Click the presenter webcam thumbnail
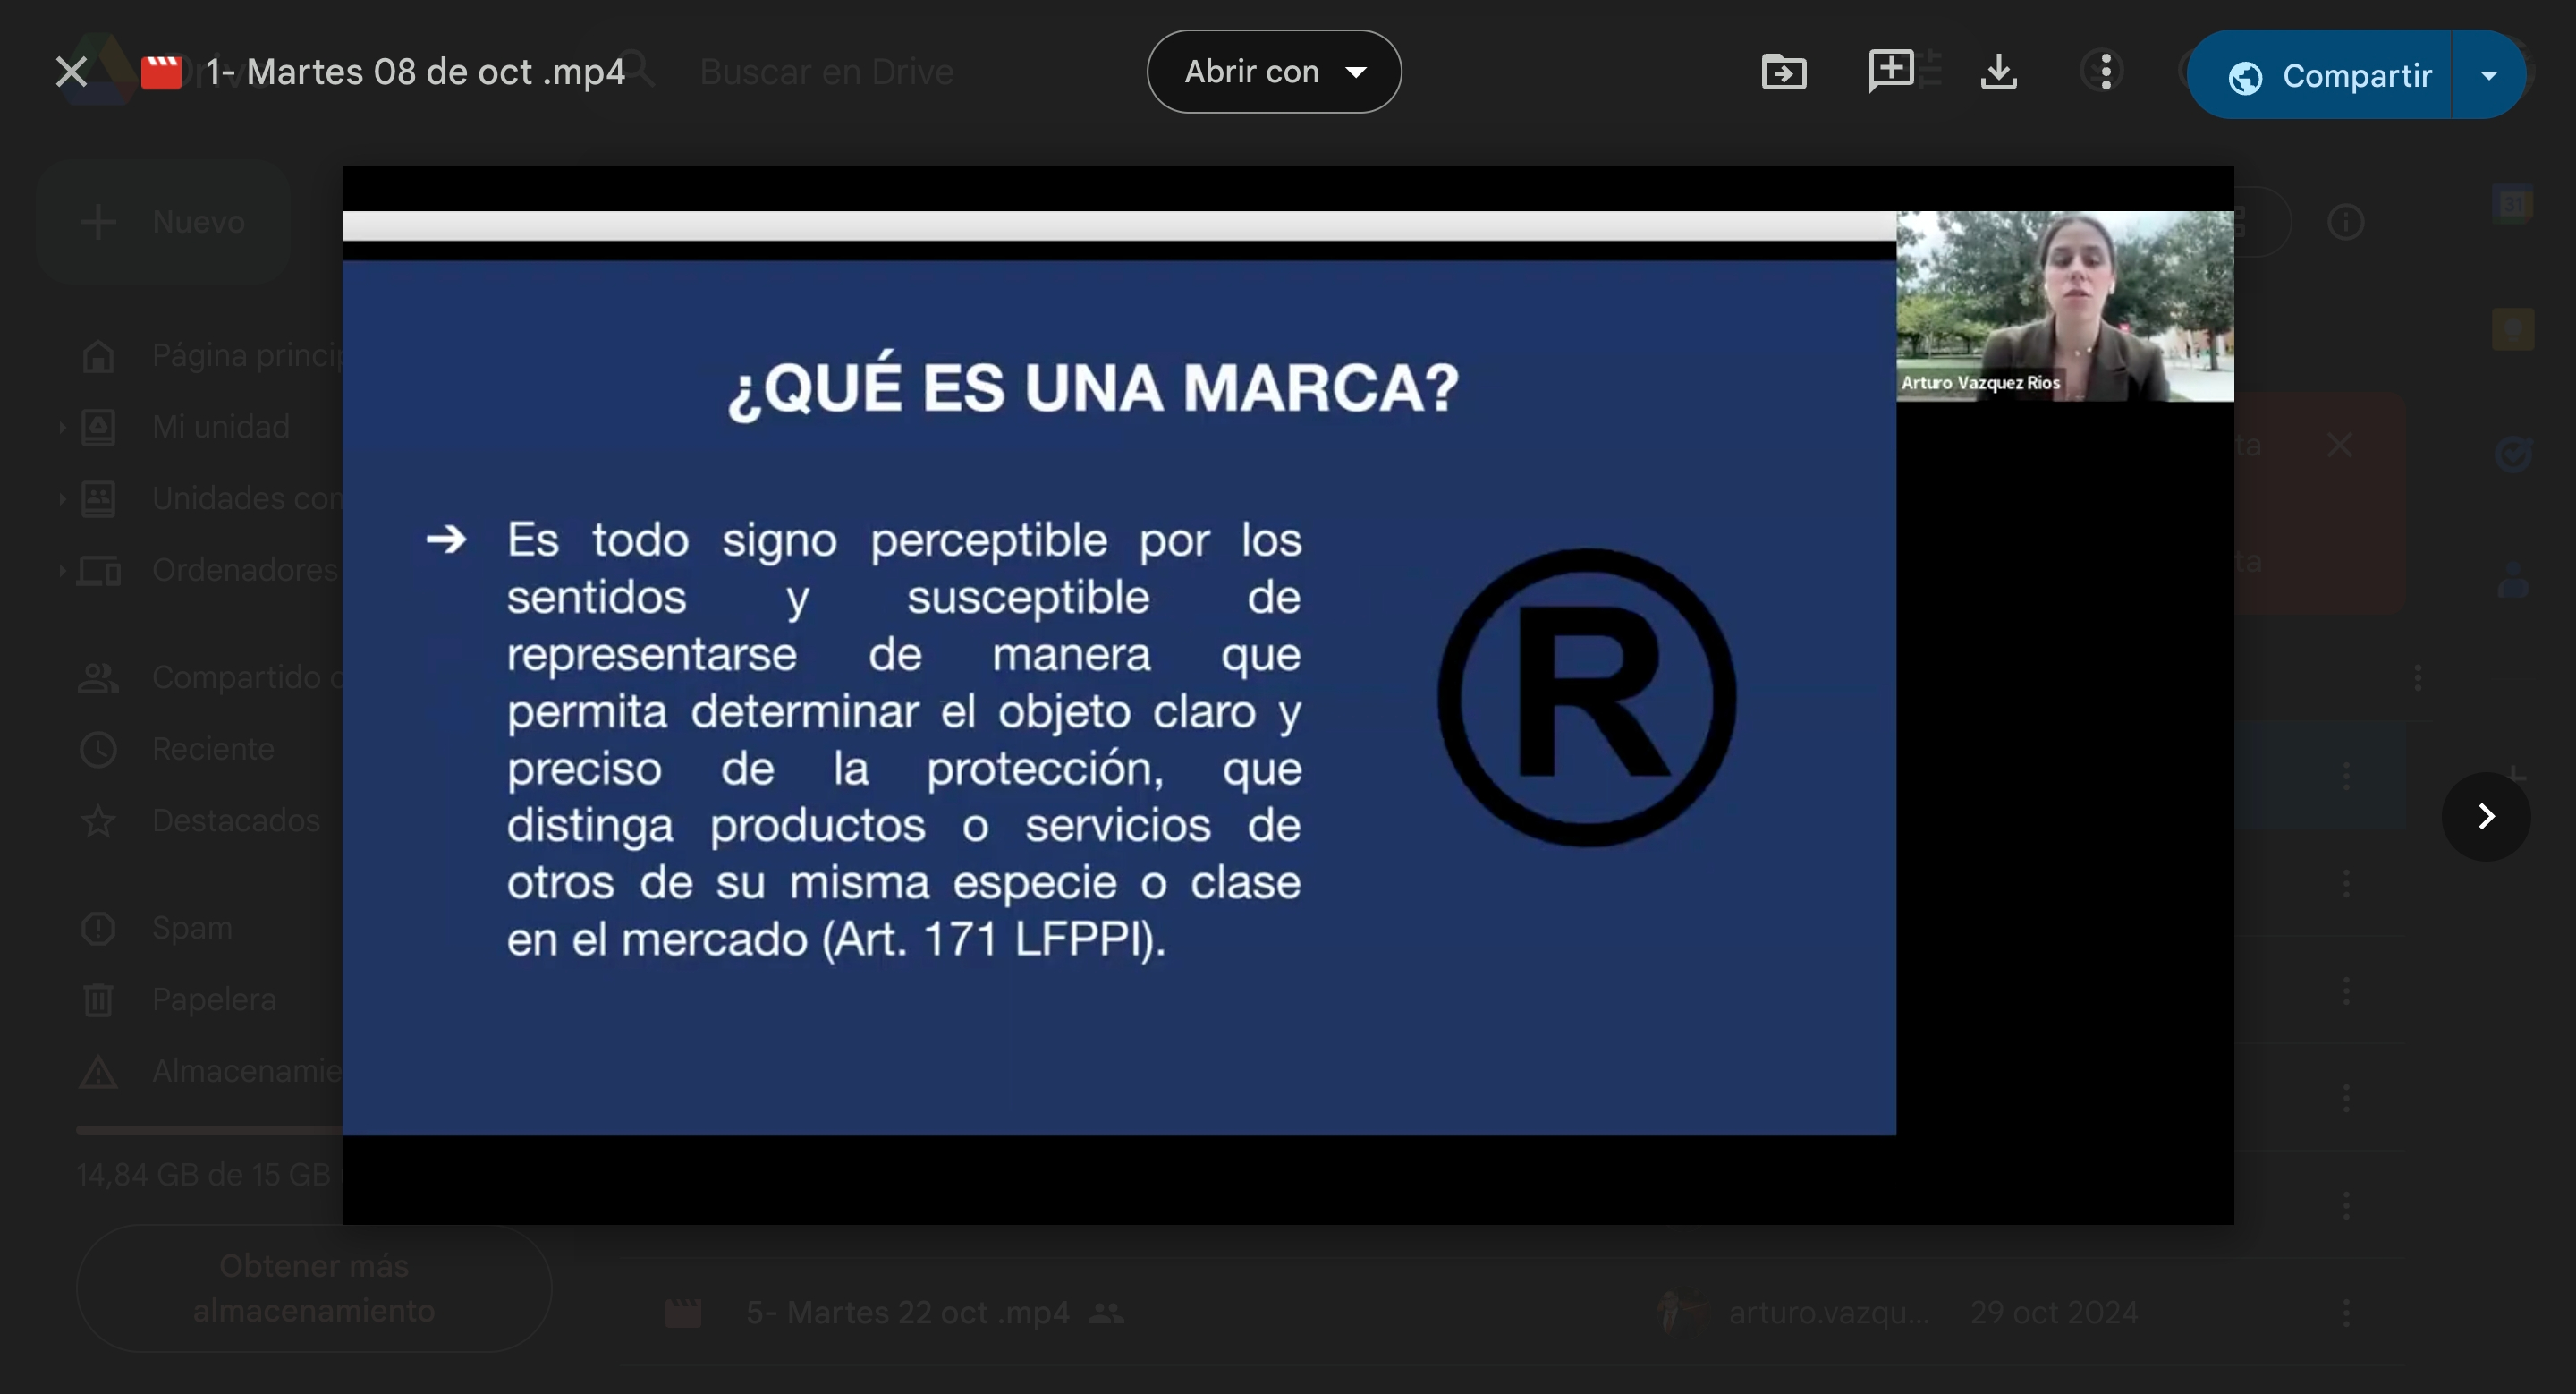 (2064, 306)
